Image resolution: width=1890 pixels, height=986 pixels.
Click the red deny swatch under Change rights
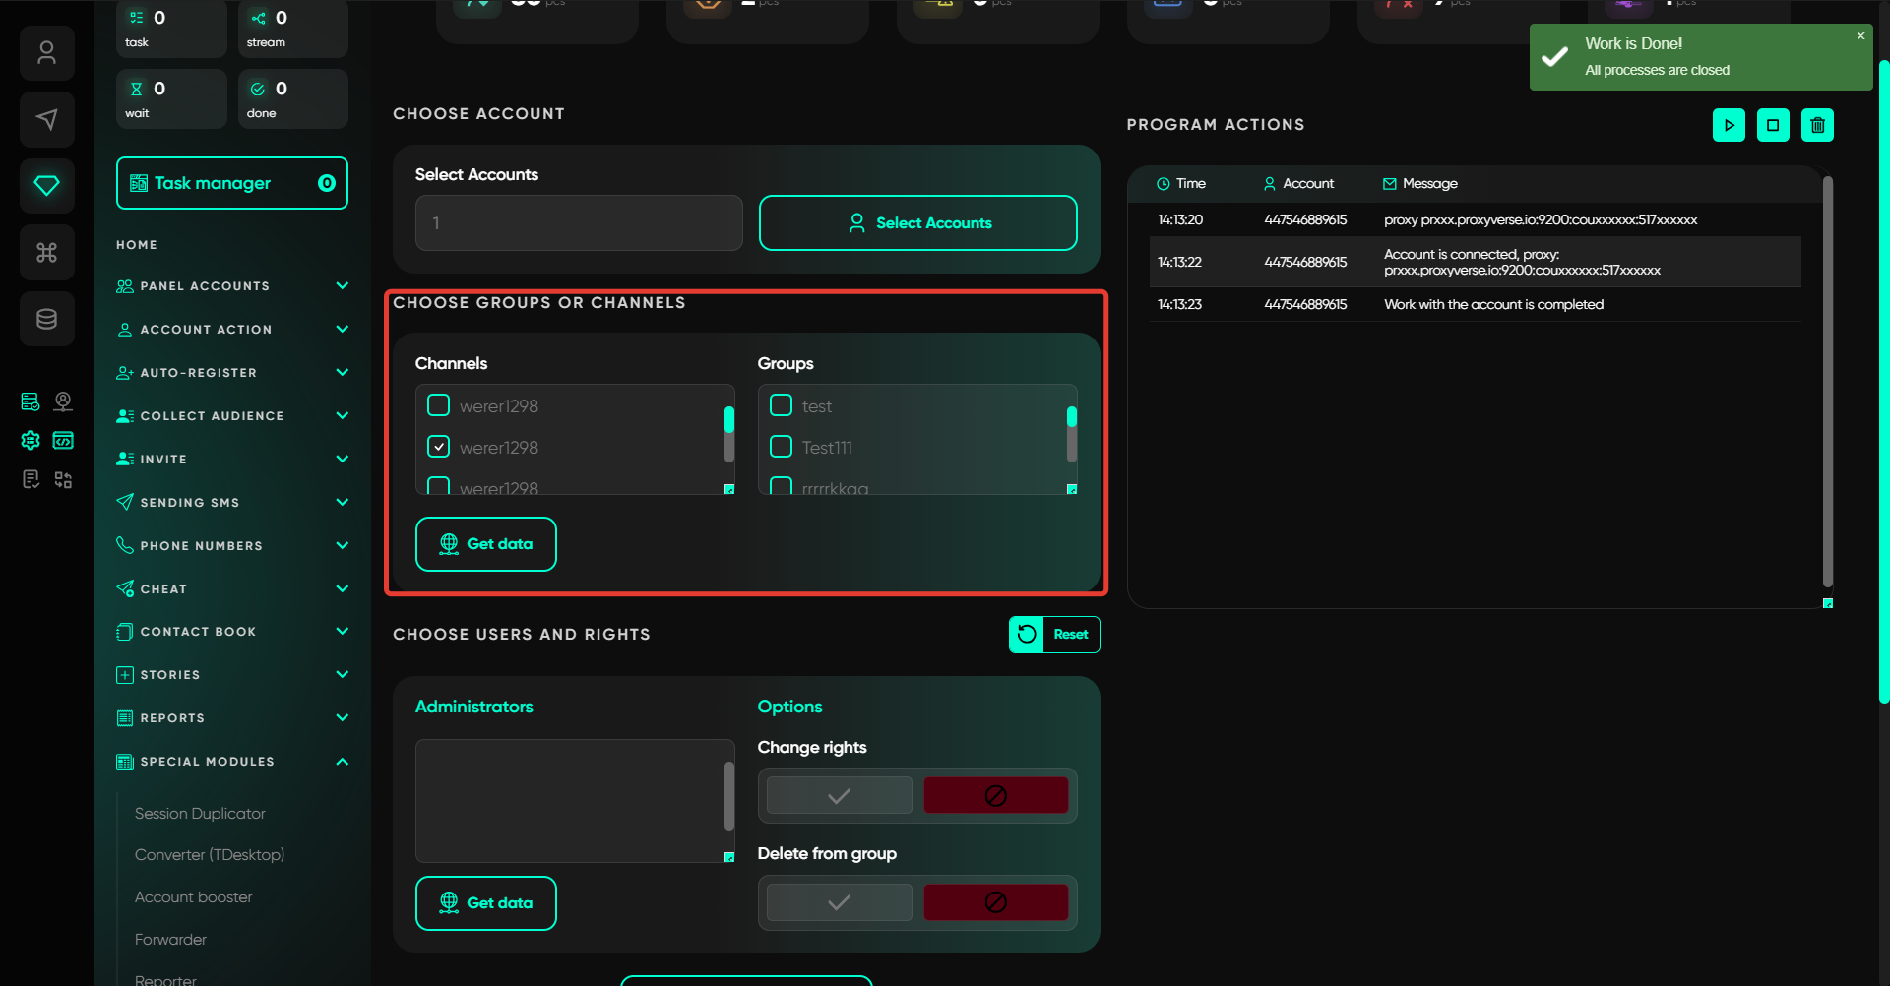(995, 796)
